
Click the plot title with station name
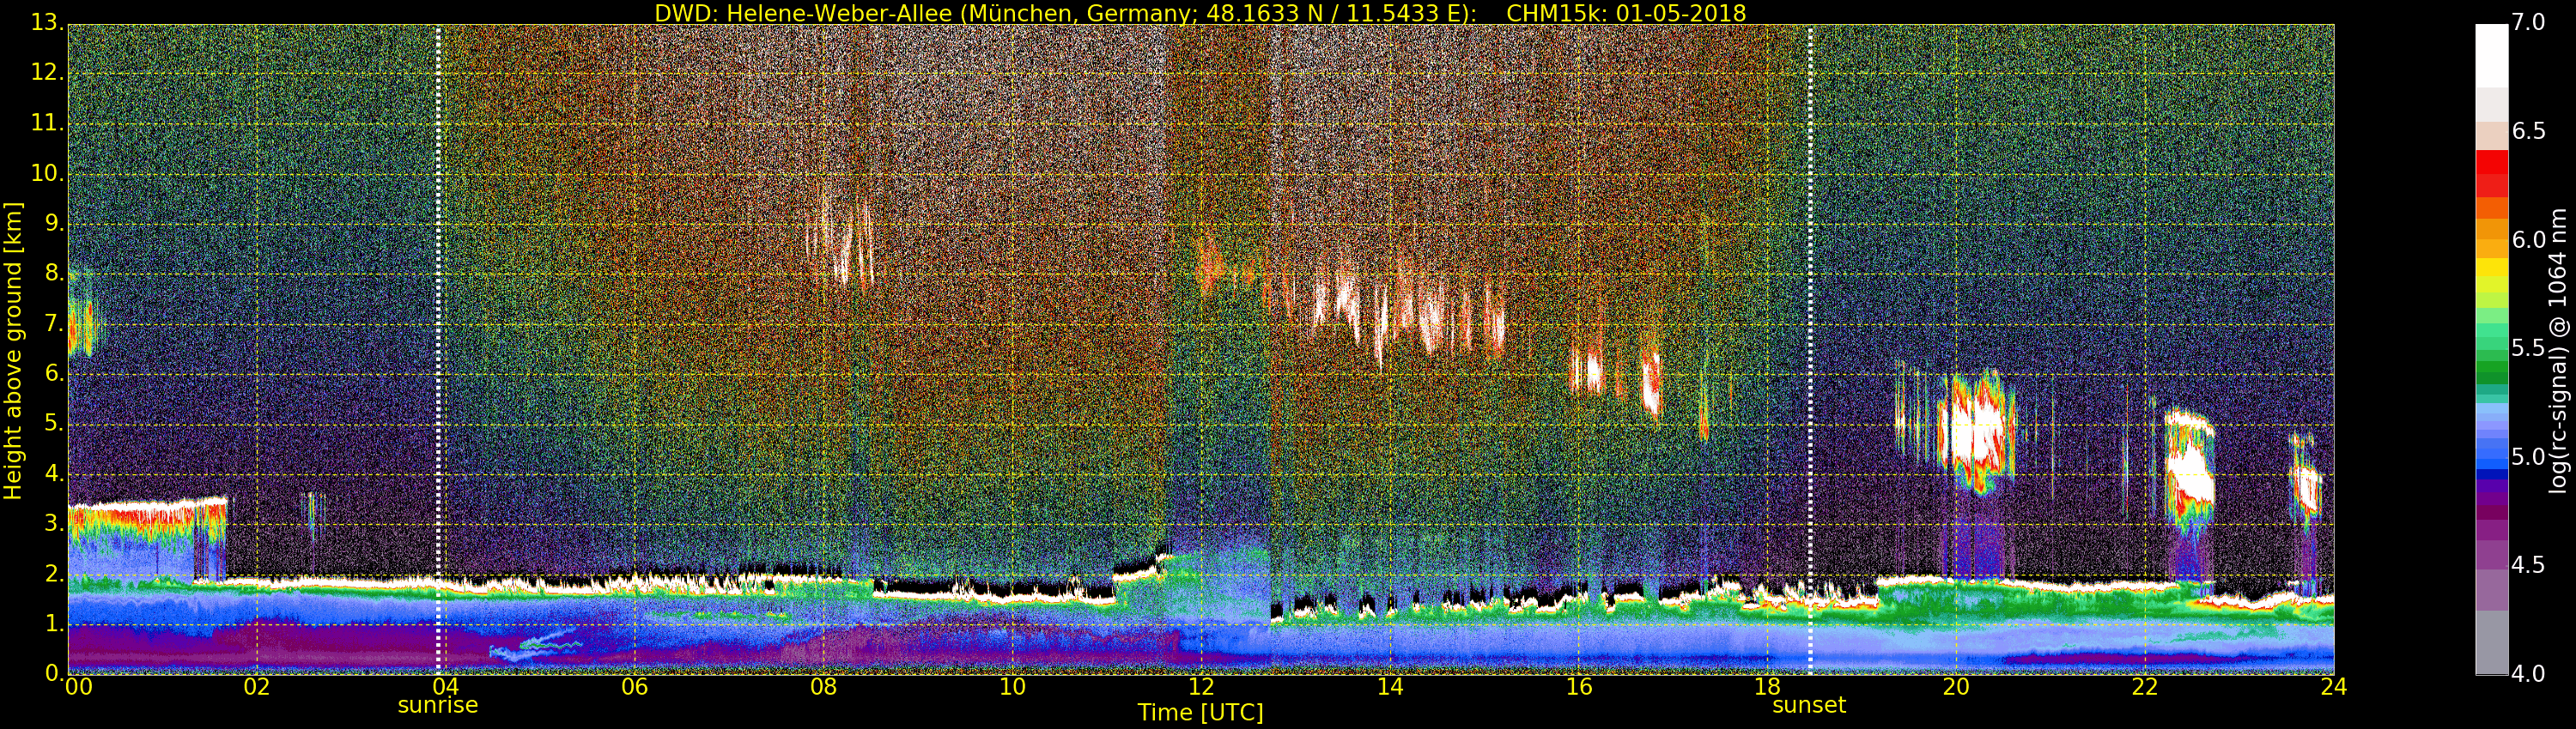(x=1200, y=13)
